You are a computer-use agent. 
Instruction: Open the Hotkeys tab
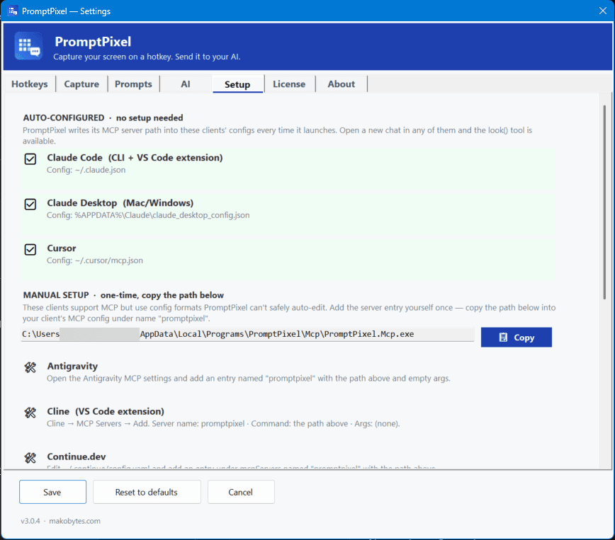pyautogui.click(x=30, y=84)
